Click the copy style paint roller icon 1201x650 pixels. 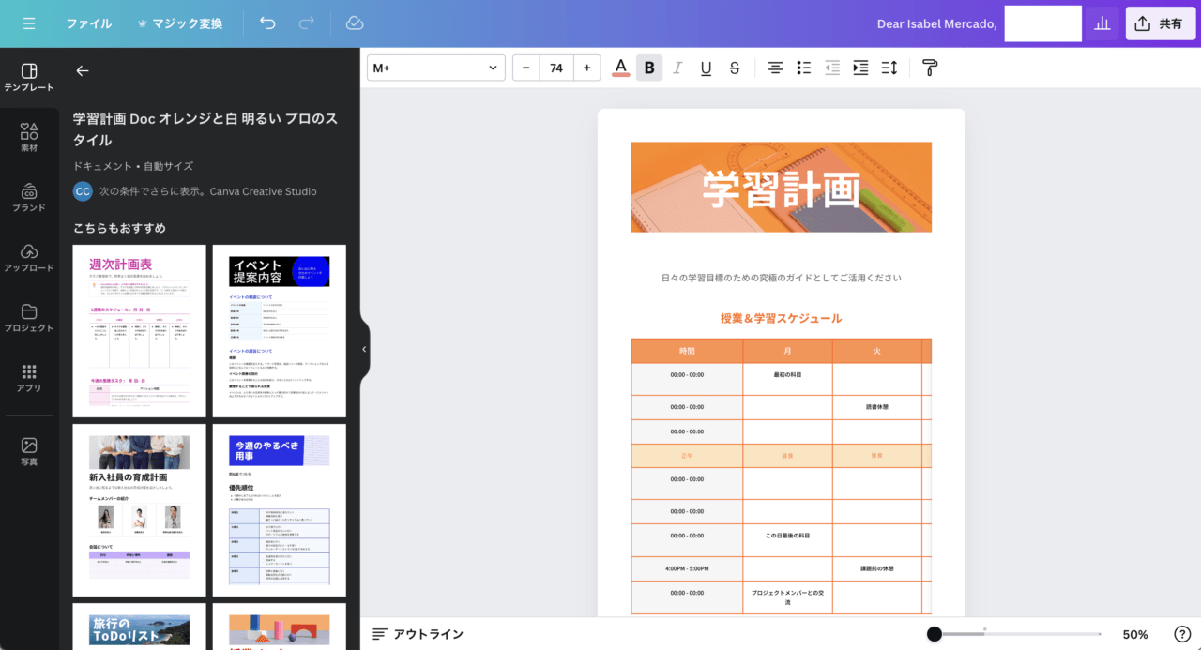(930, 68)
